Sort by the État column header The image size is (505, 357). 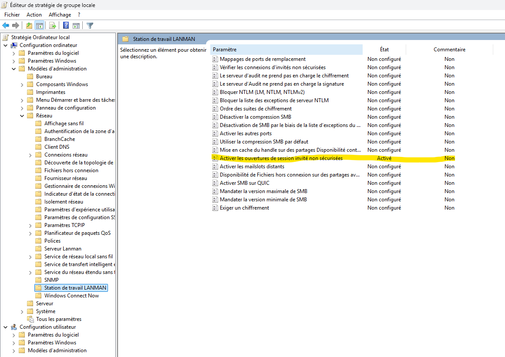click(384, 50)
